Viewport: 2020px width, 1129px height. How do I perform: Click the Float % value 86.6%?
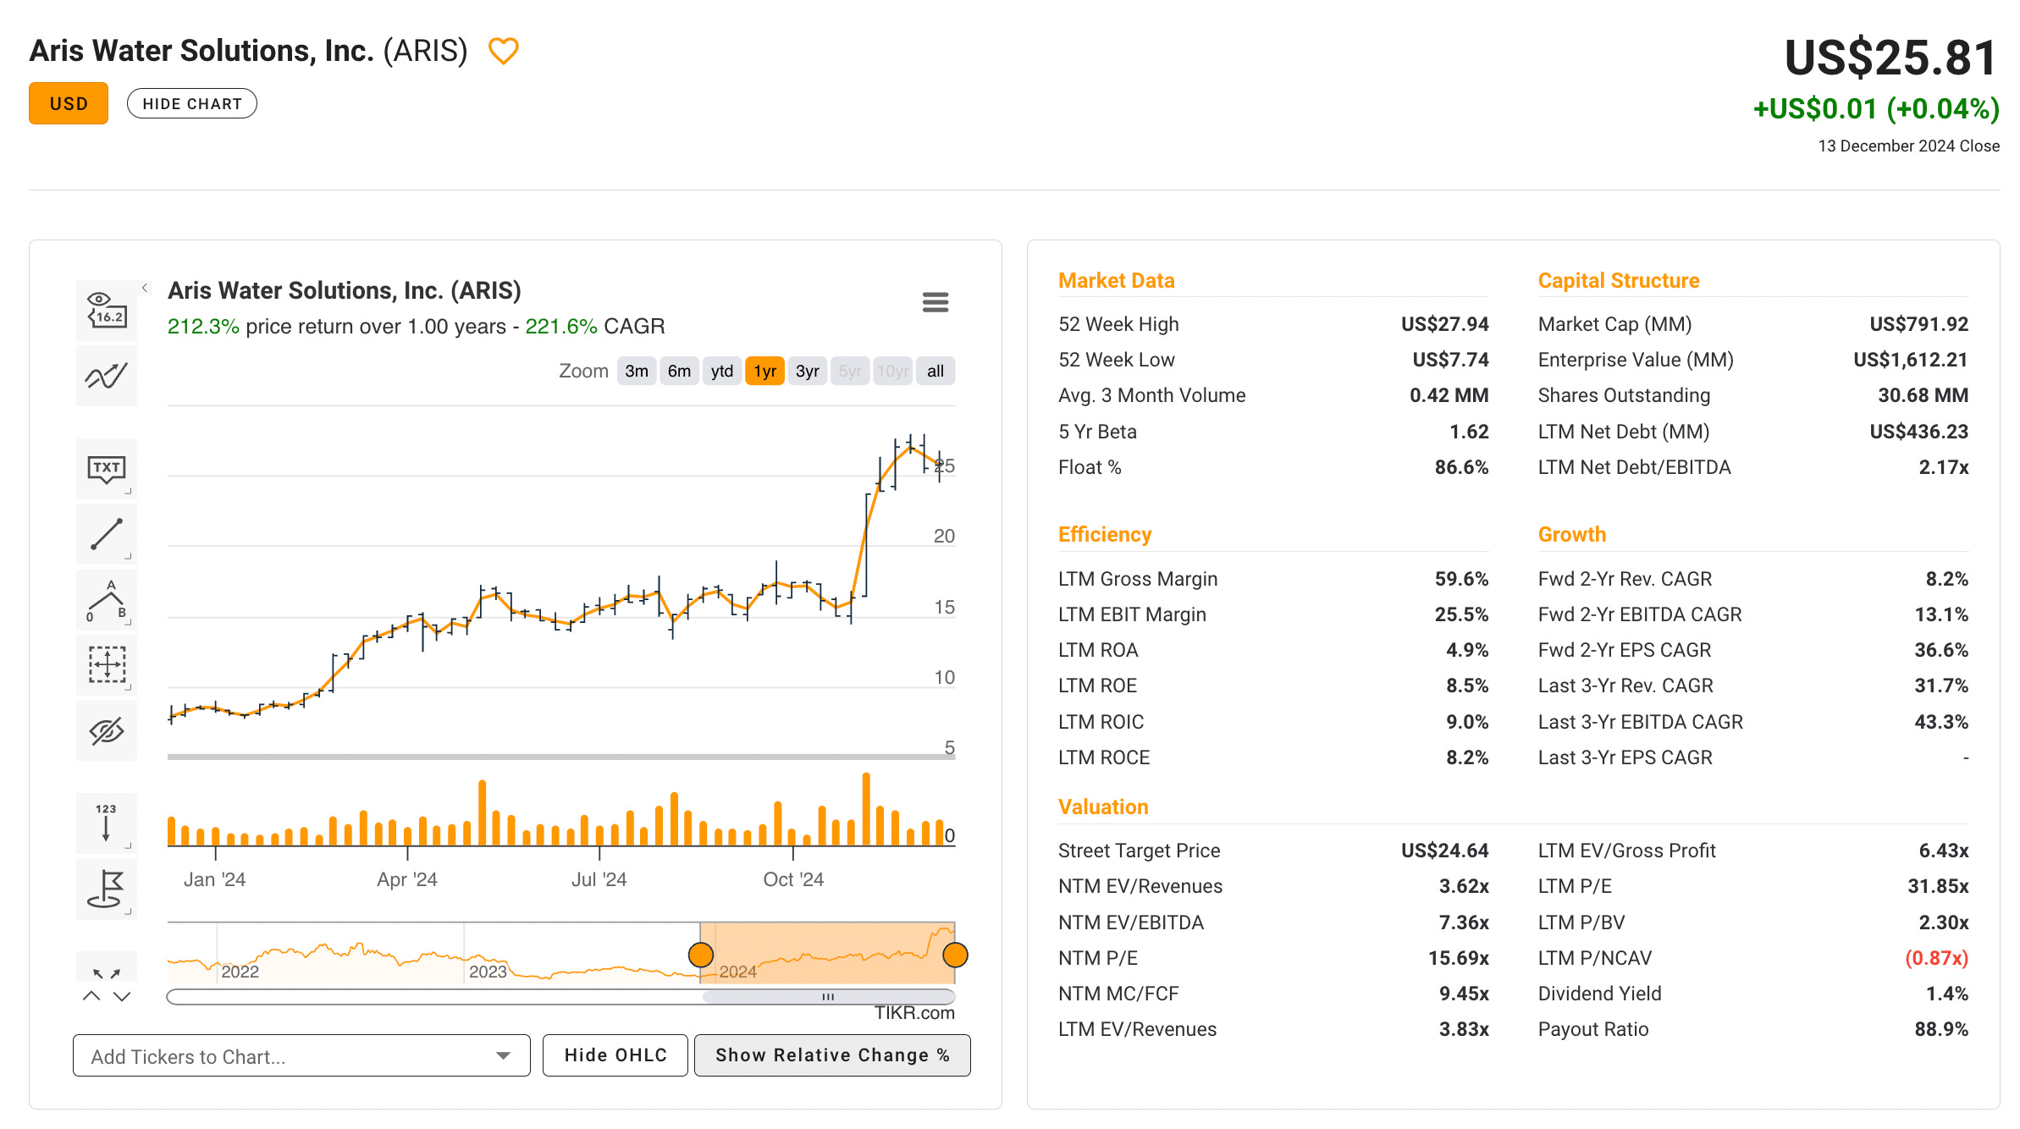tap(1461, 467)
